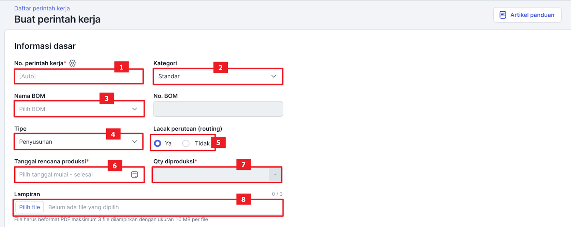
Task: Click the Pilih BOM chevron arrow
Action: coord(135,109)
